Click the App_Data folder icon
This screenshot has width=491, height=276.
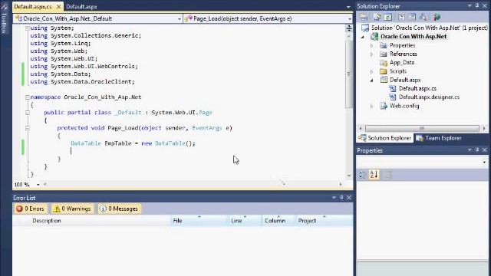[384, 63]
